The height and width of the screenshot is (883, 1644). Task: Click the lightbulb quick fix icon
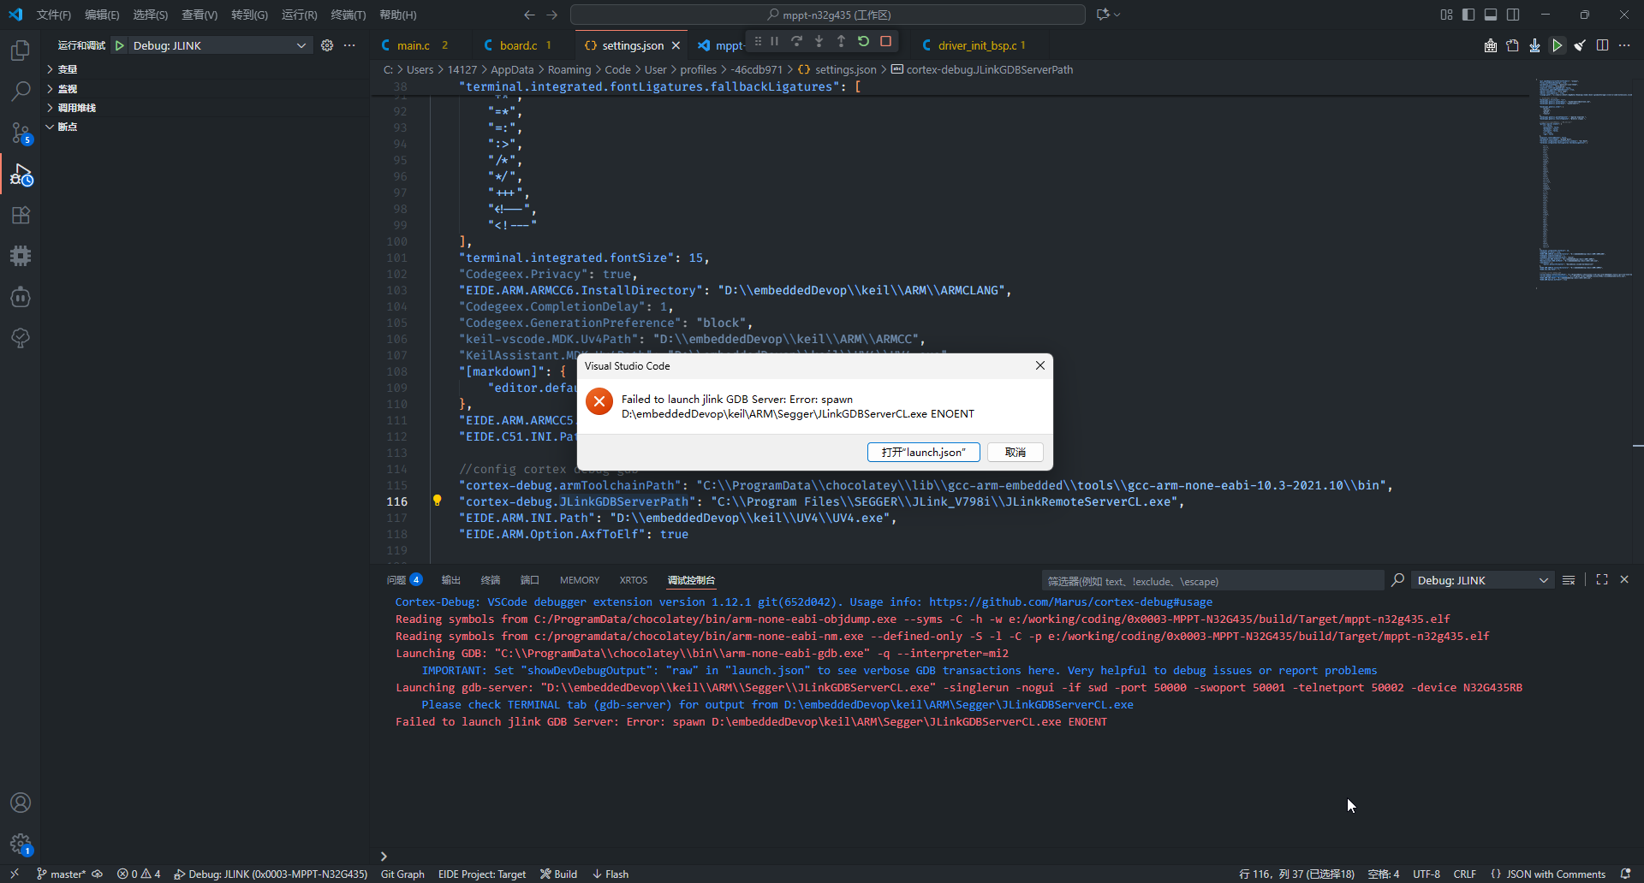click(437, 501)
